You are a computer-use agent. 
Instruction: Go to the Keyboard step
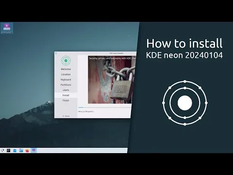pos(66,80)
